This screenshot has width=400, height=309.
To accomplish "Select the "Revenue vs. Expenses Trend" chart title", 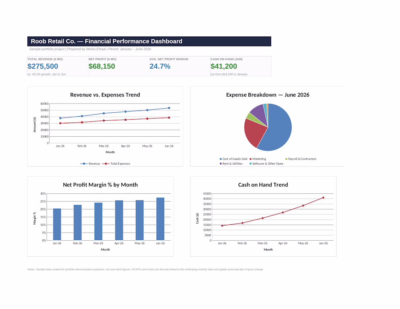I will (x=105, y=95).
